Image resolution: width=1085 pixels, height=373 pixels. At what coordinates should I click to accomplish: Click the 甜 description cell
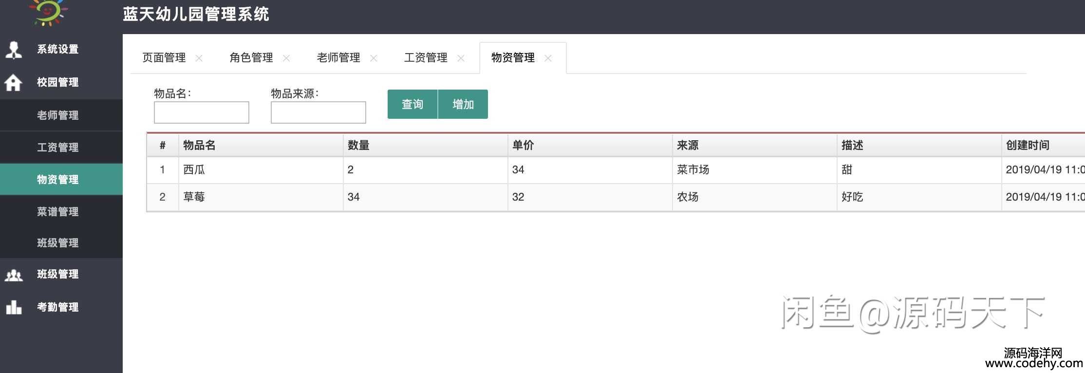(919, 170)
